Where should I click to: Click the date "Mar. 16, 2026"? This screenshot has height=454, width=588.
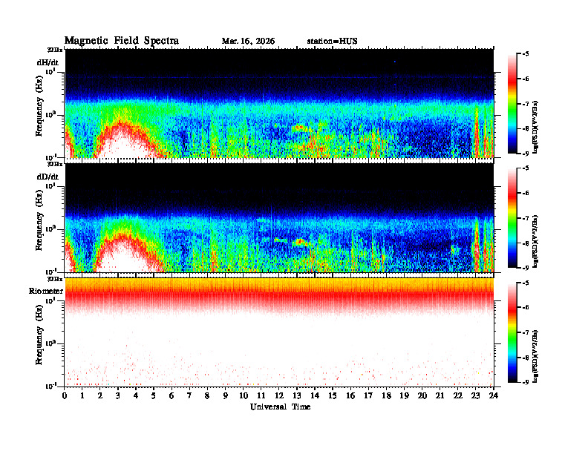pyautogui.click(x=248, y=42)
